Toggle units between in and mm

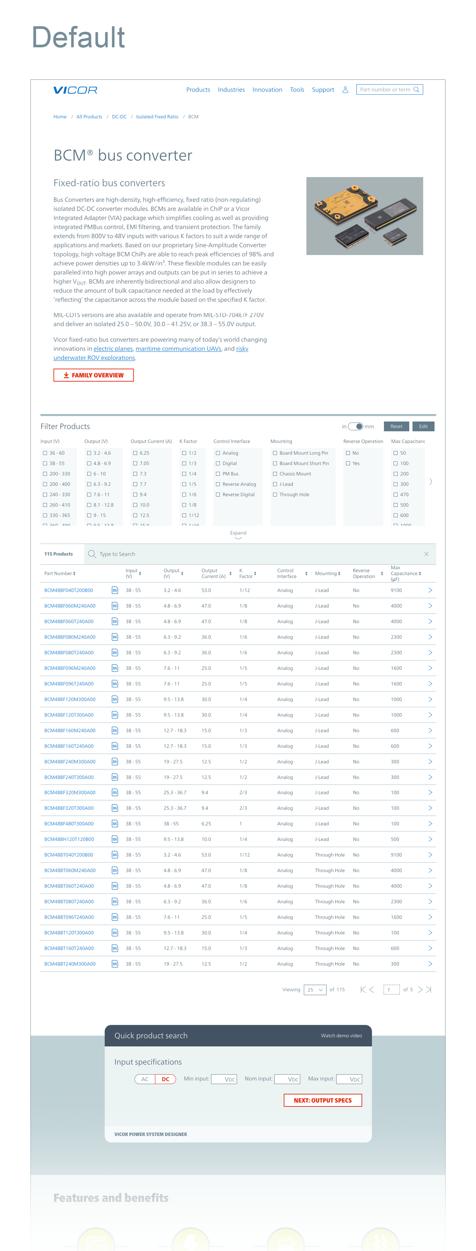pyautogui.click(x=356, y=427)
